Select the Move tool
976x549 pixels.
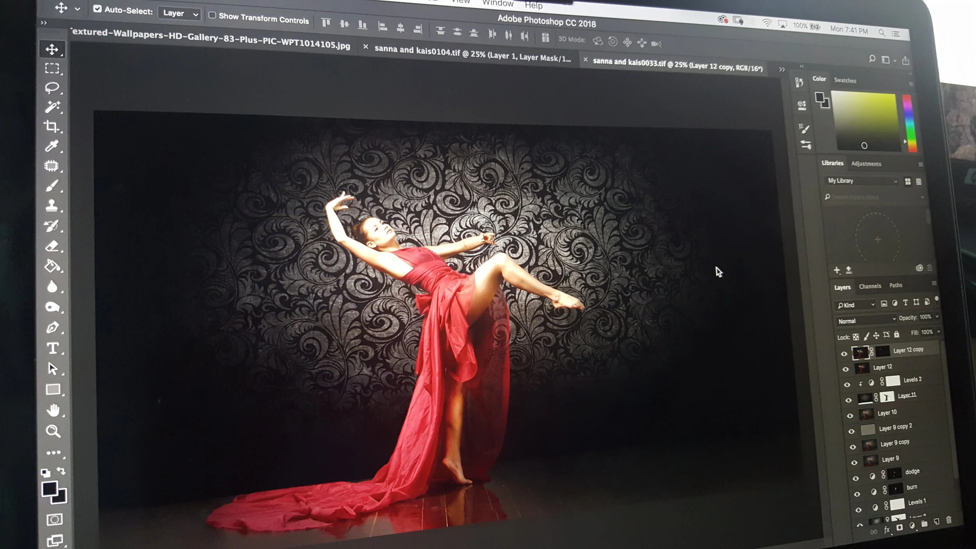pyautogui.click(x=52, y=49)
